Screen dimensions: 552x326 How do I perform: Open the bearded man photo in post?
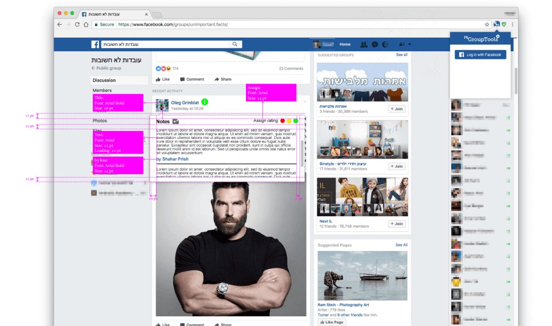point(231,249)
